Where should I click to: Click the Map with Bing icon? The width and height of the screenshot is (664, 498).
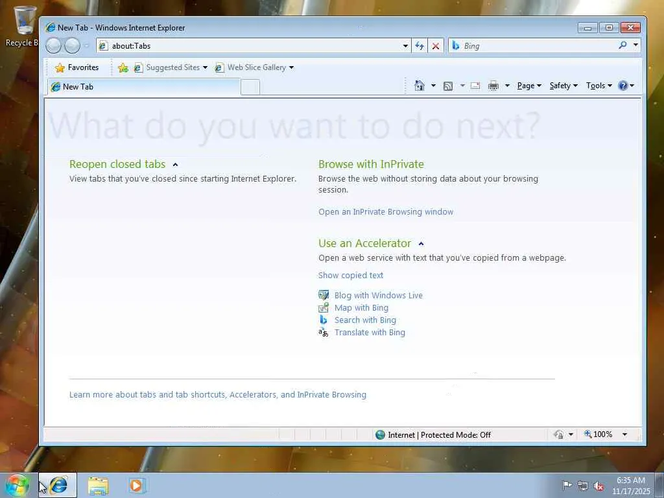click(x=324, y=307)
